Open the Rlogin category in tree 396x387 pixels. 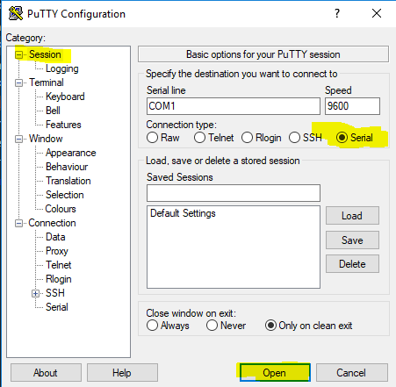(x=59, y=279)
